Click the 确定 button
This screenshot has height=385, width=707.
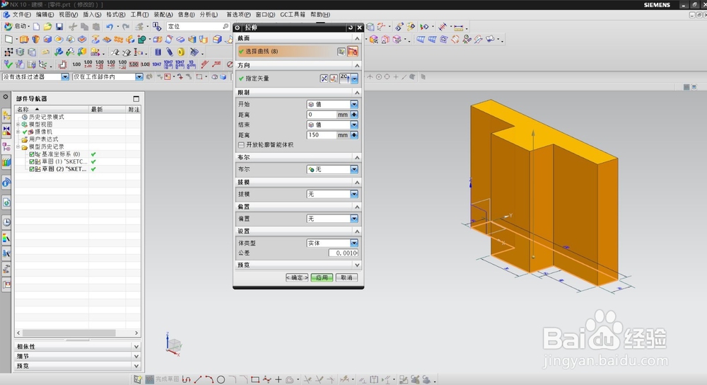(297, 277)
